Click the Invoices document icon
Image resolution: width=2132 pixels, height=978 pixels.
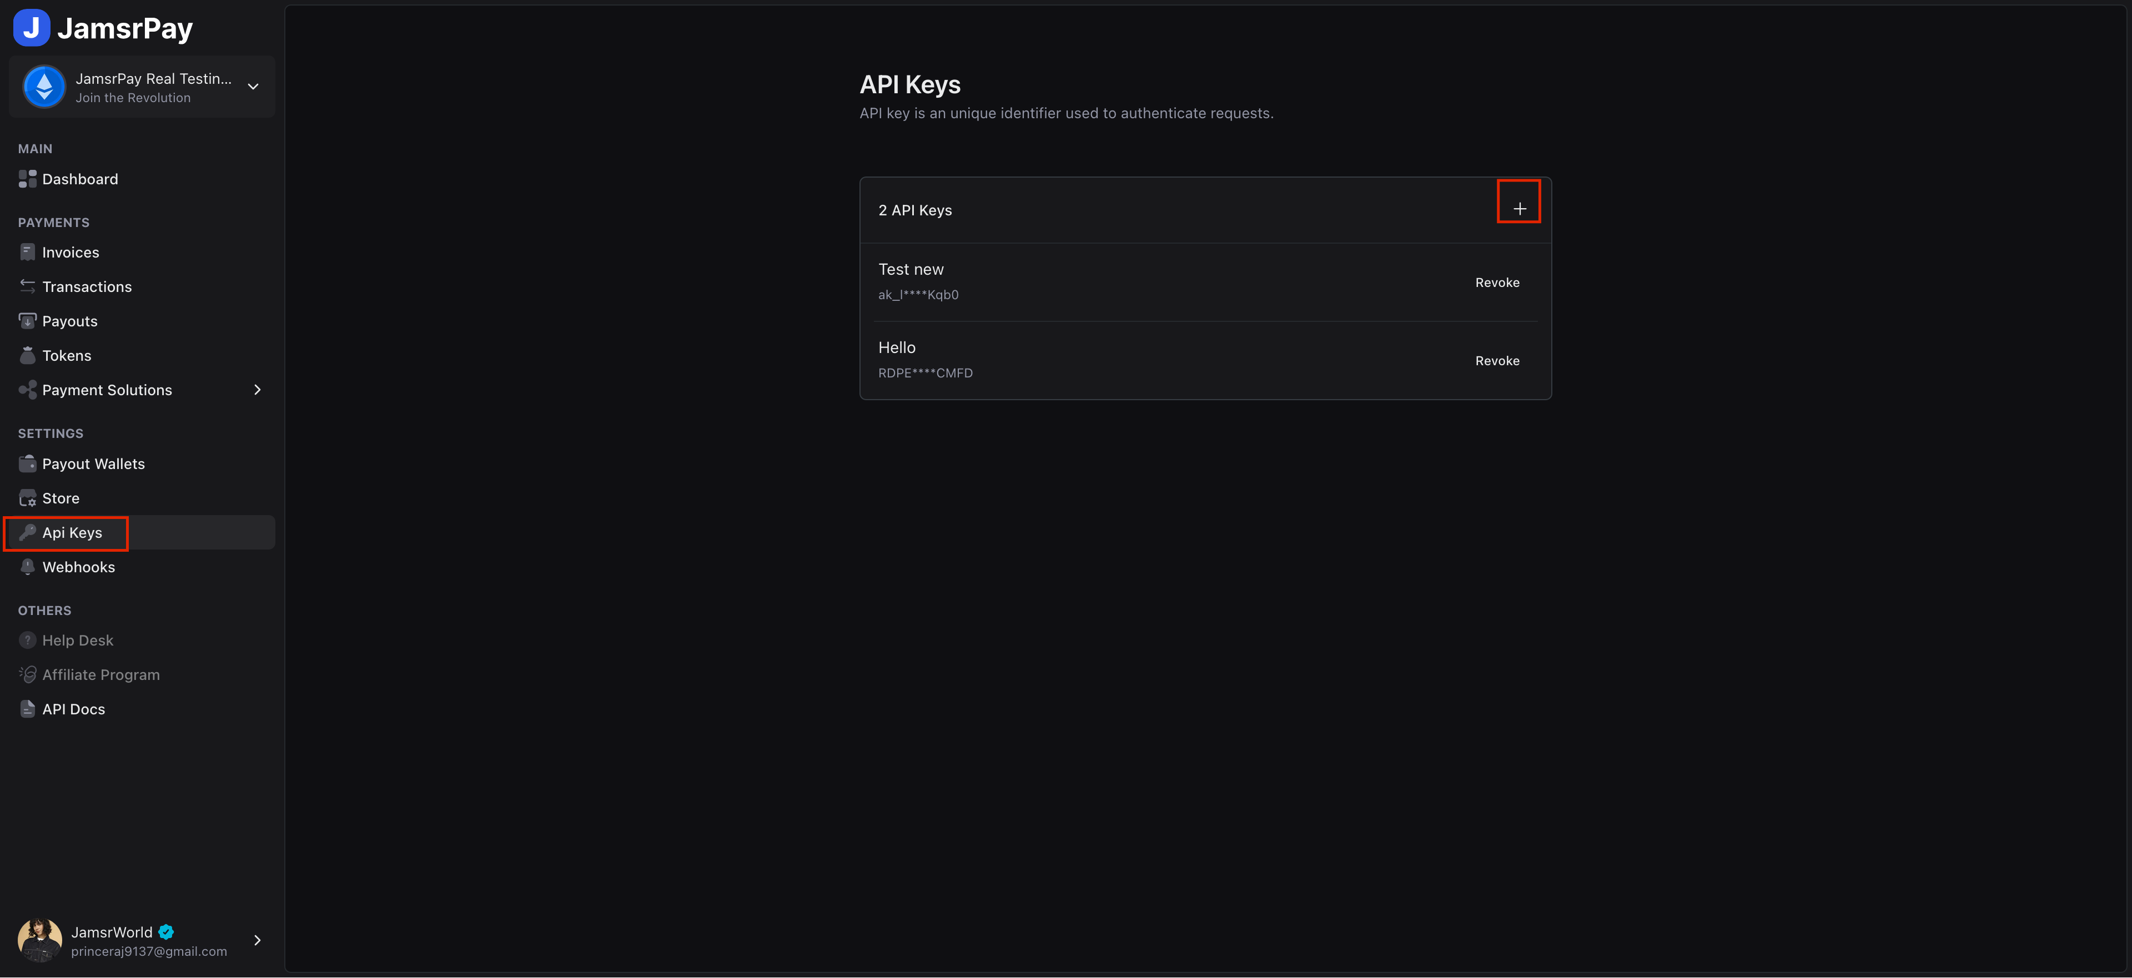[x=27, y=253]
